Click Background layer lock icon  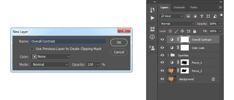pos(213,79)
